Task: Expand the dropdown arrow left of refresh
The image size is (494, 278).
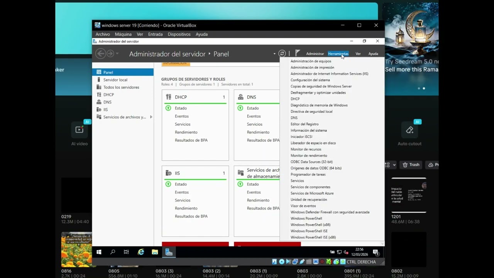Action: coord(274,54)
